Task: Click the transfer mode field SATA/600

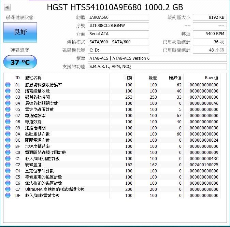Action: 118,42
